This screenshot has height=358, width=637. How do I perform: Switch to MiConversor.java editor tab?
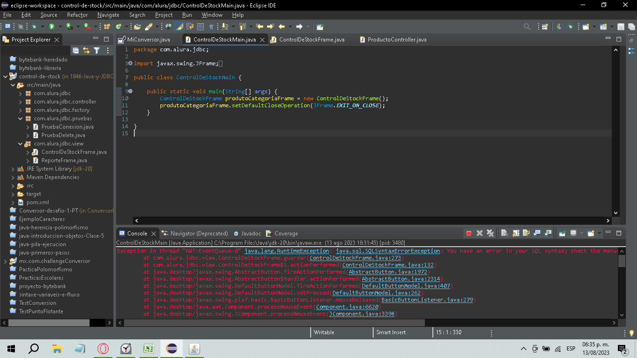coord(144,40)
